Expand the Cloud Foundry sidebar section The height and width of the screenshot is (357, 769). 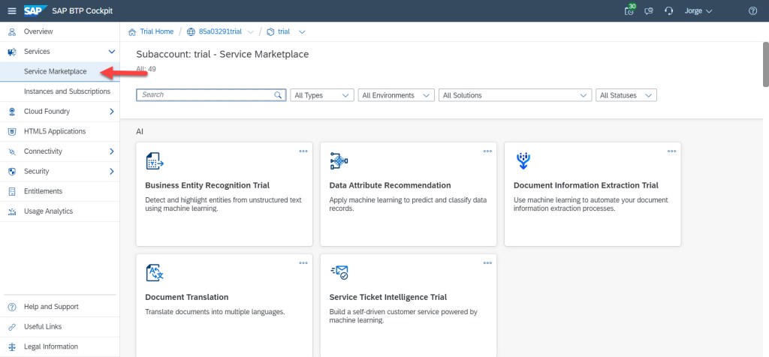click(112, 112)
